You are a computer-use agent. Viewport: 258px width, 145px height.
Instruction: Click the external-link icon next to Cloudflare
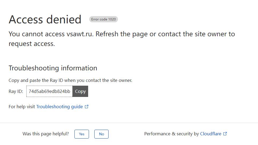click(x=225, y=134)
